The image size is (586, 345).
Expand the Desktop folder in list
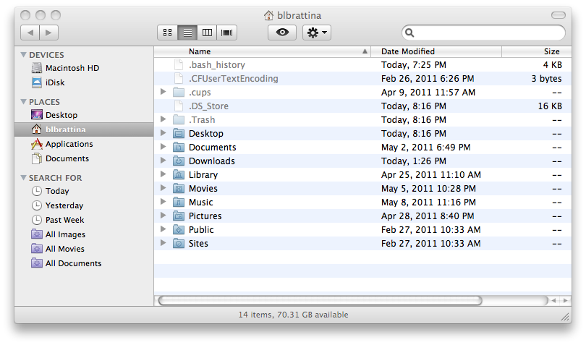coord(163,132)
